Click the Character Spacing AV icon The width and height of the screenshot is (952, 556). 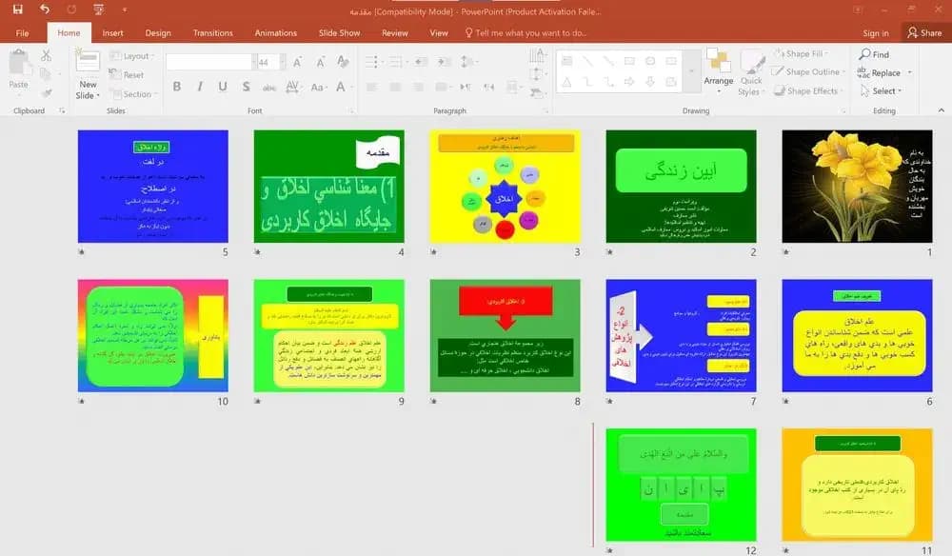coord(292,87)
